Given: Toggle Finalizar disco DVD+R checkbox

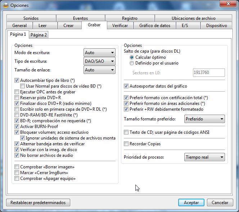Looking at the screenshot, I should click(x=17, y=103).
